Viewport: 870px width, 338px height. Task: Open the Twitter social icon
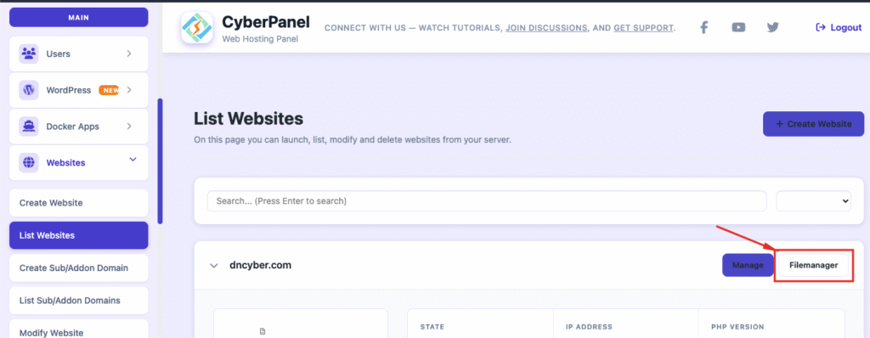coord(772,27)
